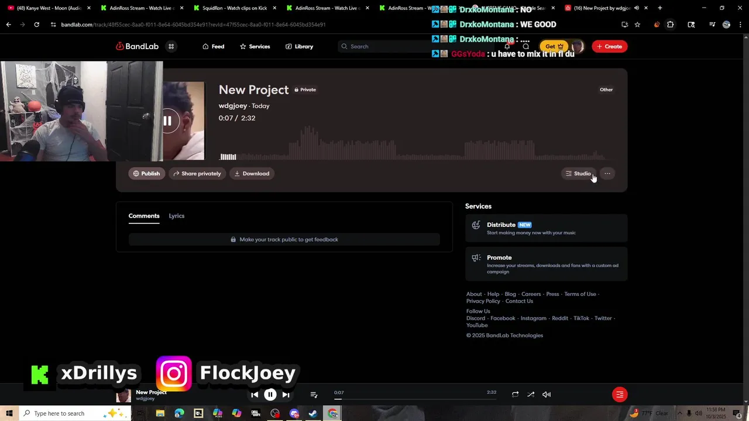This screenshot has height=421, width=749.
Task: Open BandLab's TikTok footer link
Action: (581, 318)
